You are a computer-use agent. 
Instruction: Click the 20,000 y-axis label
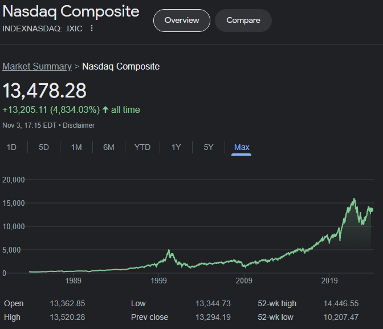point(14,180)
